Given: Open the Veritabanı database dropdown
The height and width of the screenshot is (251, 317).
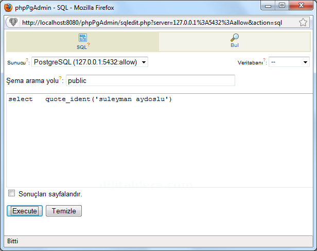Looking at the screenshot, I should point(289,62).
